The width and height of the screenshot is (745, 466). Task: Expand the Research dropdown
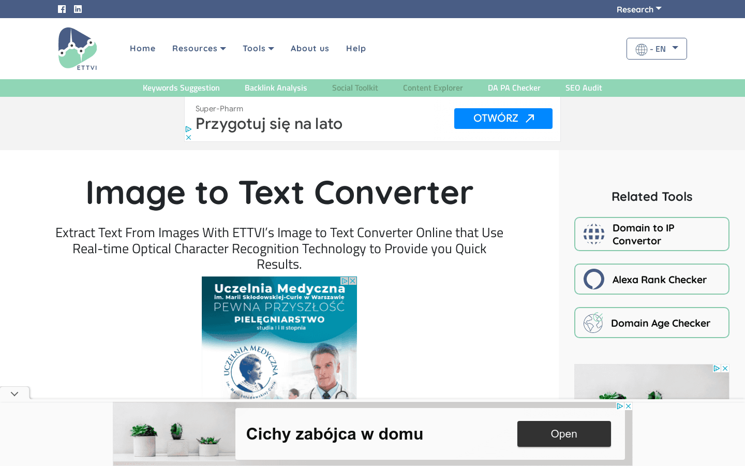638,9
